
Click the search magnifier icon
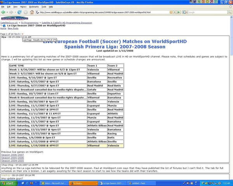pyautogui.click(x=230, y=12)
